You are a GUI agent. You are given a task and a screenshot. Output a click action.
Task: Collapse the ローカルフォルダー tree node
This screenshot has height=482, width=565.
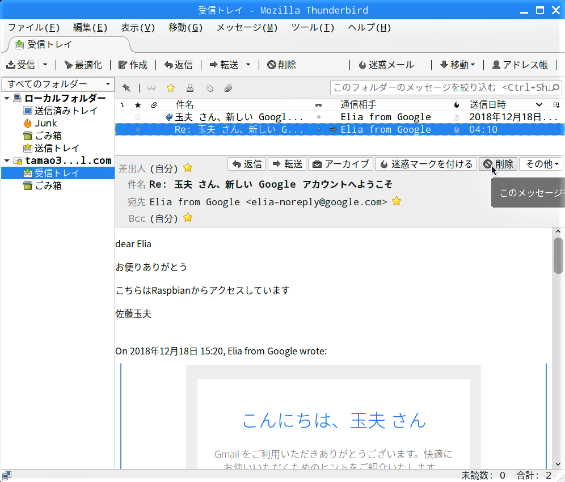7,98
